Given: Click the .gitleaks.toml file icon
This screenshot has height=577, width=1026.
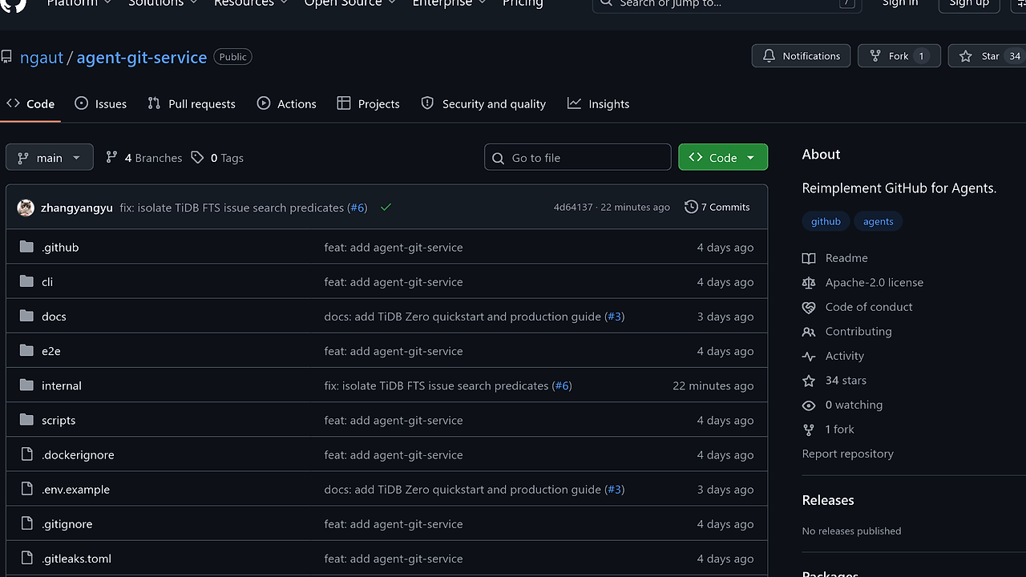Looking at the screenshot, I should (x=26, y=558).
